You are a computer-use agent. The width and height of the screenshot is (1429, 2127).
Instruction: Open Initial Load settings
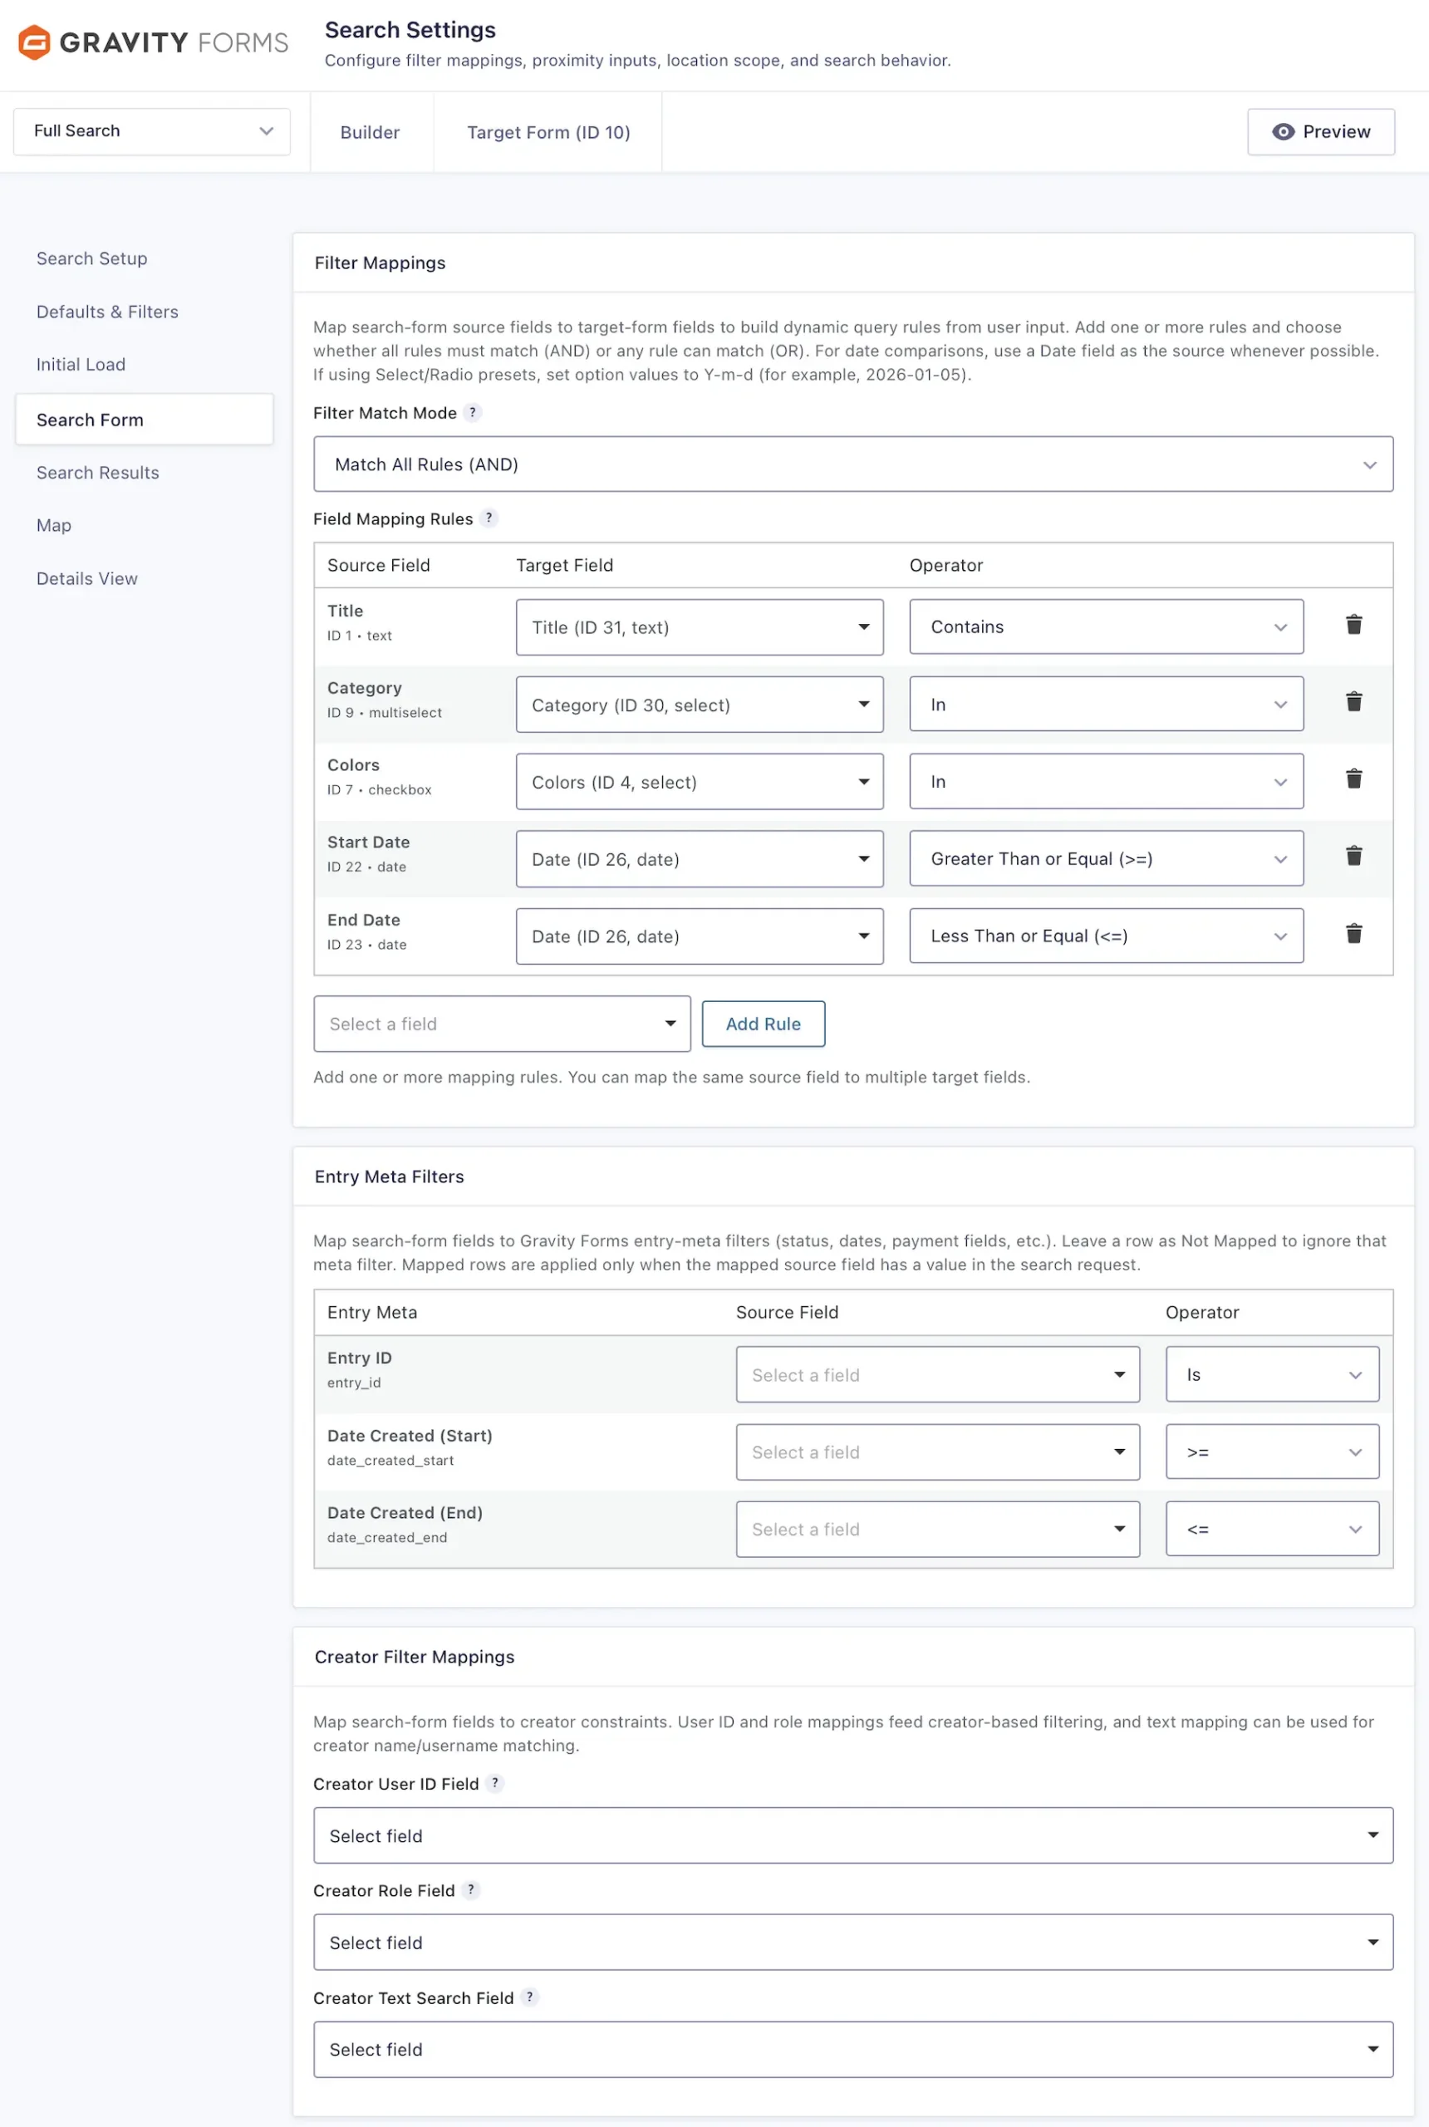point(81,365)
